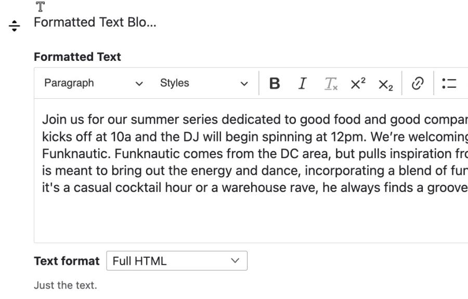Apply italic formatting to text
This screenshot has width=468, height=299.
[302, 83]
